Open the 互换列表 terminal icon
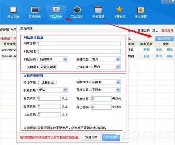 tap(35, 10)
